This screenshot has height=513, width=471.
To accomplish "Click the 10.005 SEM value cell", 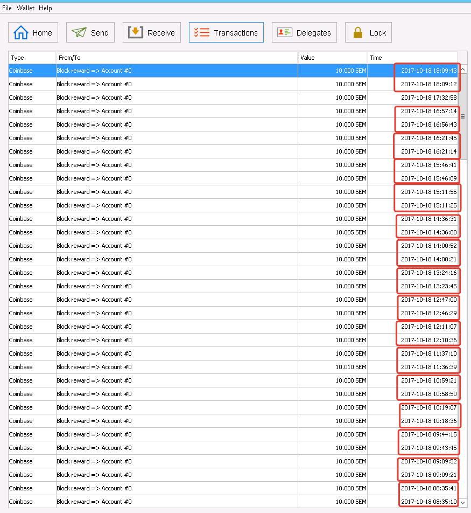I will click(333, 232).
